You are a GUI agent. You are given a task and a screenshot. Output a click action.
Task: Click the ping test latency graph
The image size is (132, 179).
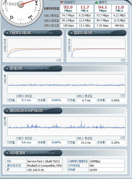pyautogui.click(x=66, y=84)
